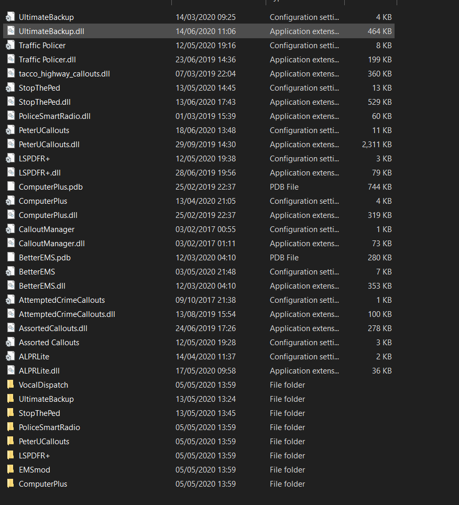Click the PeterUCallouts.dll file icon
The height and width of the screenshot is (505, 459).
tap(10, 145)
